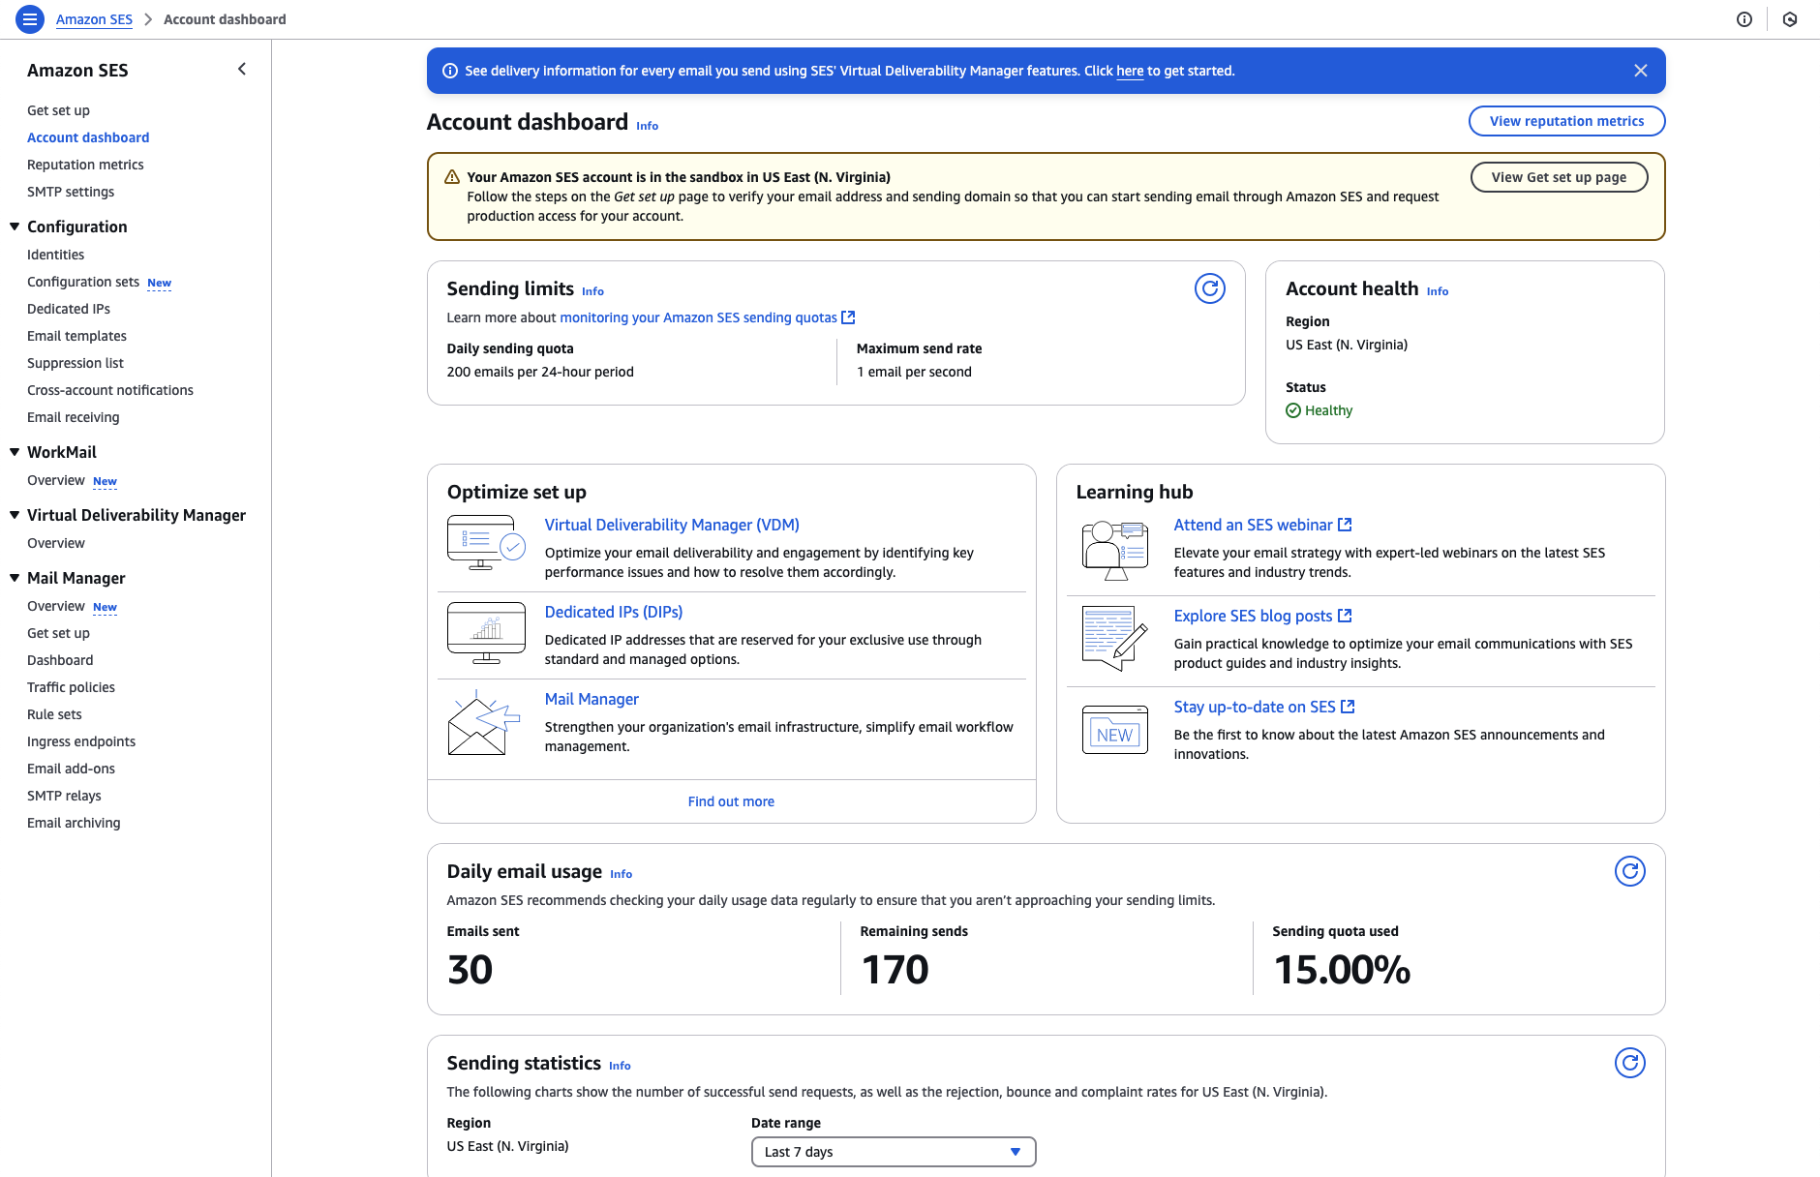Open Ingress endpoints in sidebar
This screenshot has height=1177, width=1820.
coord(81,741)
